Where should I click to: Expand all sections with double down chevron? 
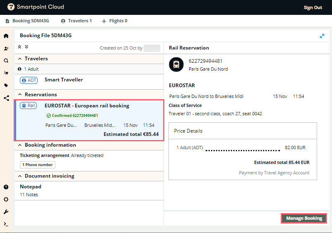pyautogui.click(x=26, y=47)
